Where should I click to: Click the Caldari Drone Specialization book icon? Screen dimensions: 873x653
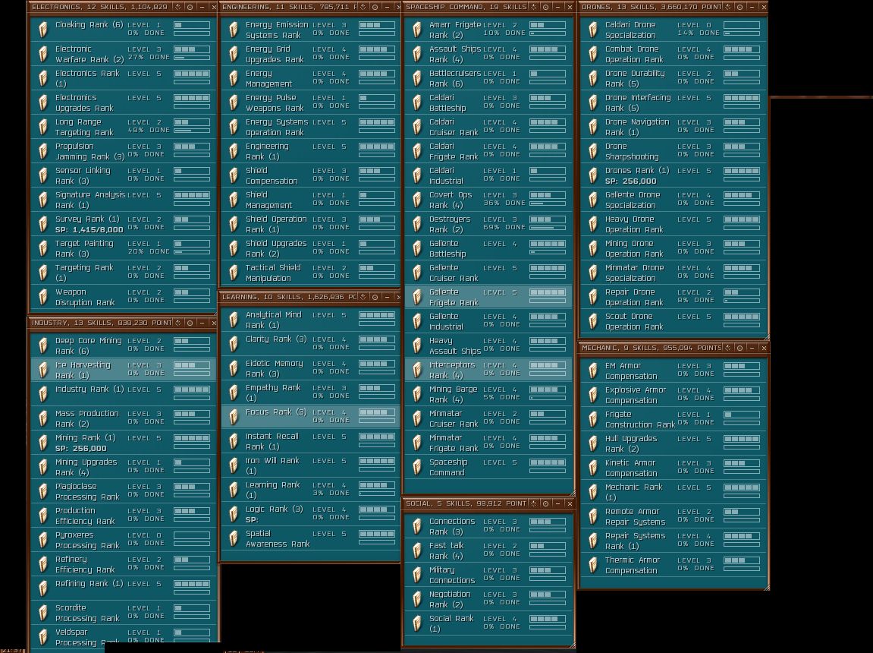594,30
